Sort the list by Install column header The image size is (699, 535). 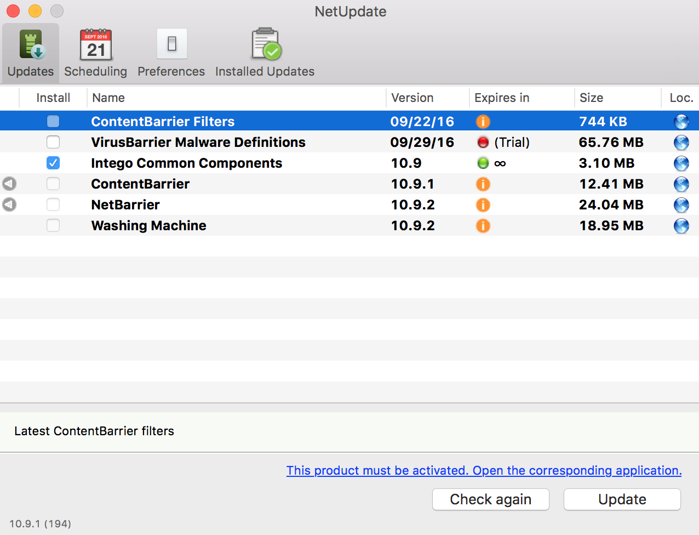coord(53,98)
